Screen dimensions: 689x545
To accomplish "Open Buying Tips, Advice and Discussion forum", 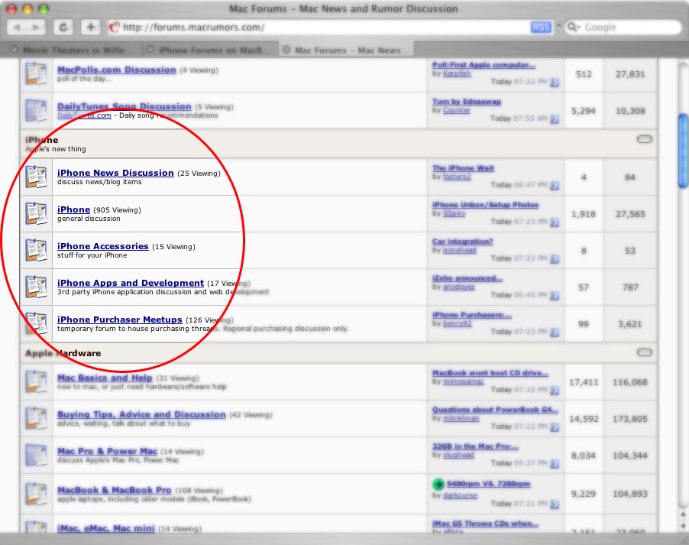I will pyautogui.click(x=141, y=414).
